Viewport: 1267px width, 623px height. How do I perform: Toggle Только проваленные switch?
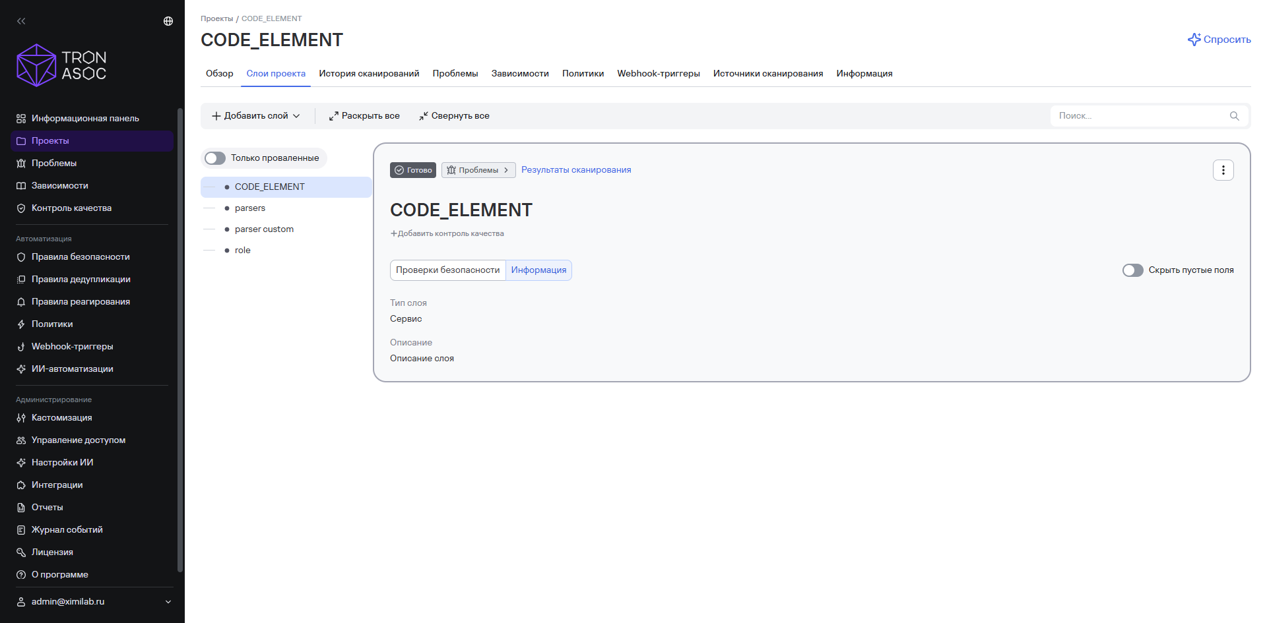coord(215,158)
